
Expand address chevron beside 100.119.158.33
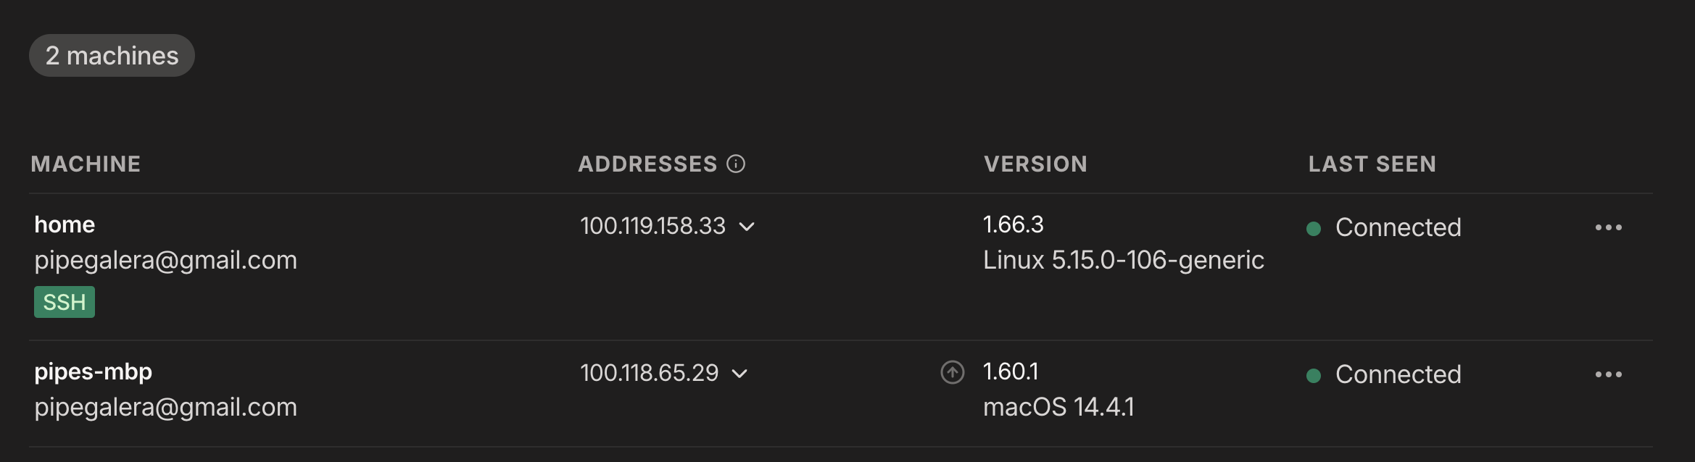click(x=747, y=227)
